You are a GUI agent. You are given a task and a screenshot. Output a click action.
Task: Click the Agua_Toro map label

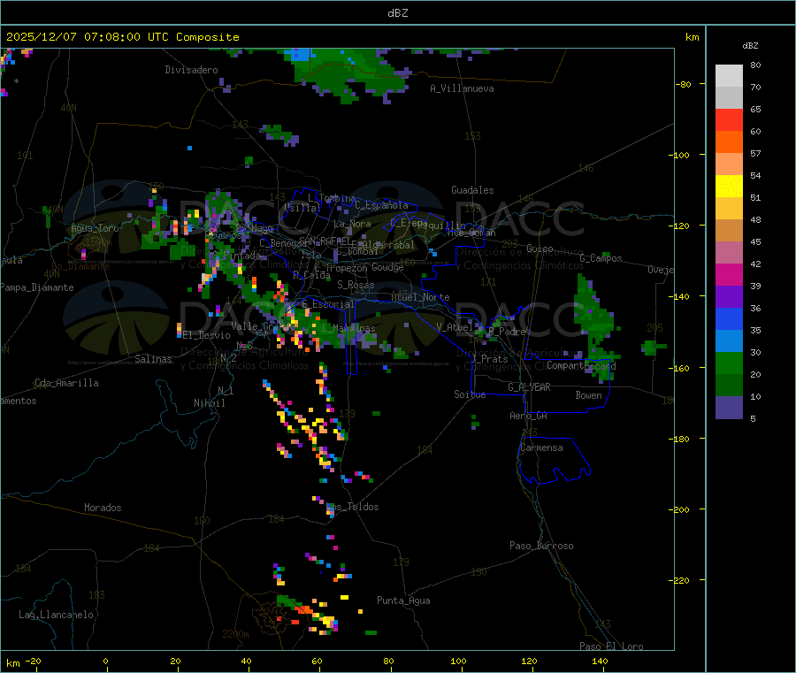coord(95,228)
